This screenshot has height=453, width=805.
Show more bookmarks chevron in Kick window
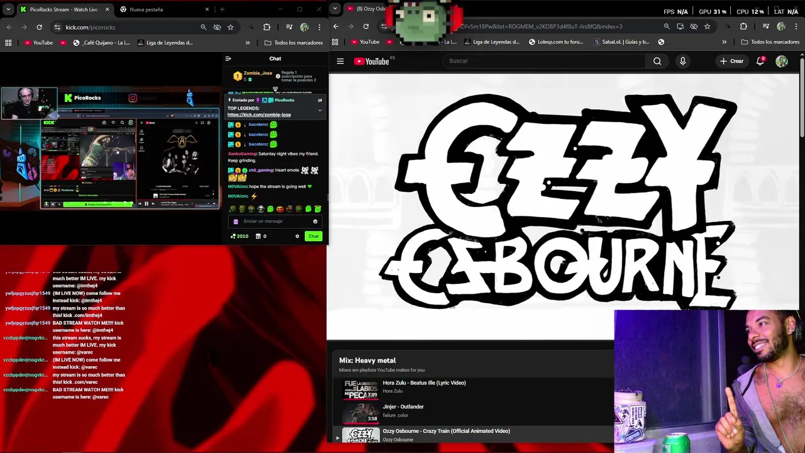pos(247,43)
